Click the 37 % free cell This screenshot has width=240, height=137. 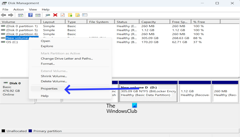pos(197,42)
